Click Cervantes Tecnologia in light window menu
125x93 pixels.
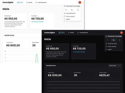[72, 6]
